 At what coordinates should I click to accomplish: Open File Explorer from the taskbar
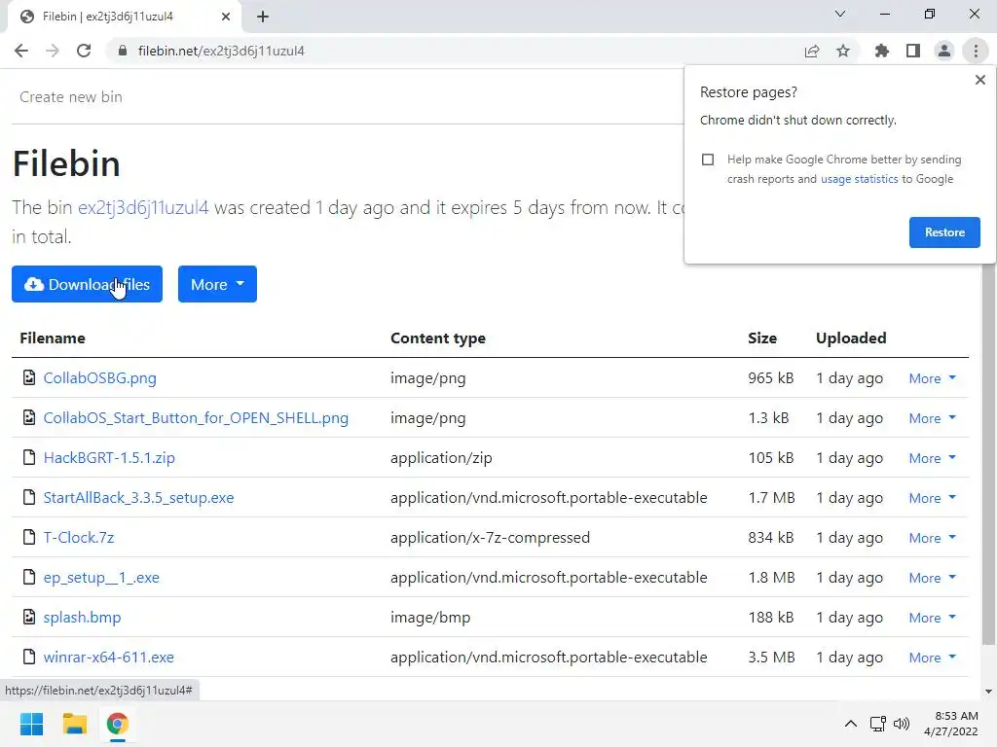pyautogui.click(x=74, y=724)
